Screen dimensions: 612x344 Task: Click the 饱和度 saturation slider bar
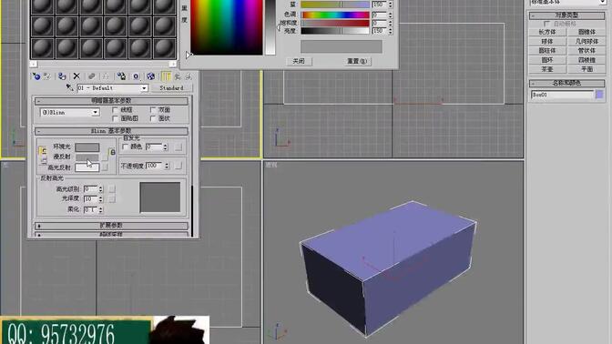335,23
